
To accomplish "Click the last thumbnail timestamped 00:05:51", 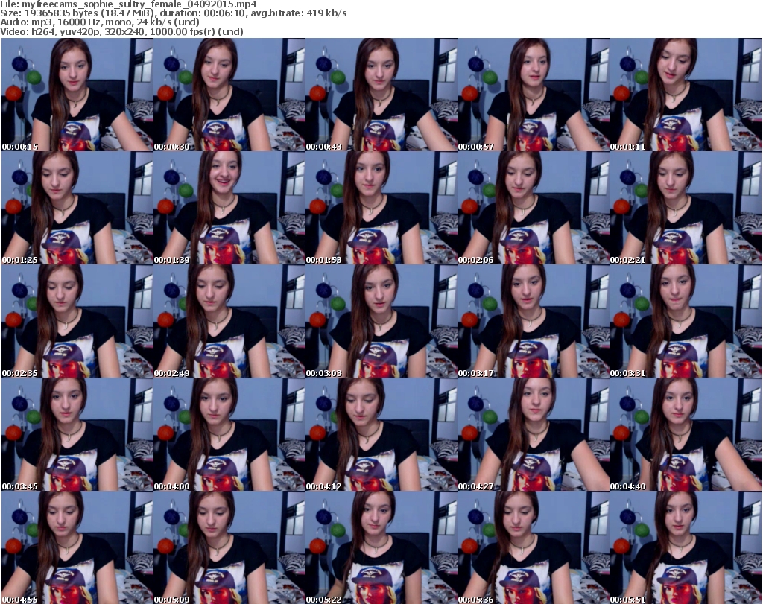I will [x=686, y=547].
